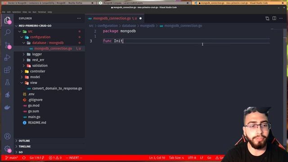Click src in the breadcrumb path

(x=91, y=26)
